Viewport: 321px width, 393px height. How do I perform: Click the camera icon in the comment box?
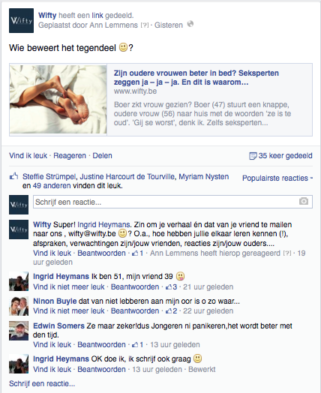pyautogui.click(x=304, y=201)
